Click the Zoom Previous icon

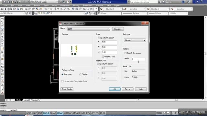pyautogui.click(x=69, y=9)
